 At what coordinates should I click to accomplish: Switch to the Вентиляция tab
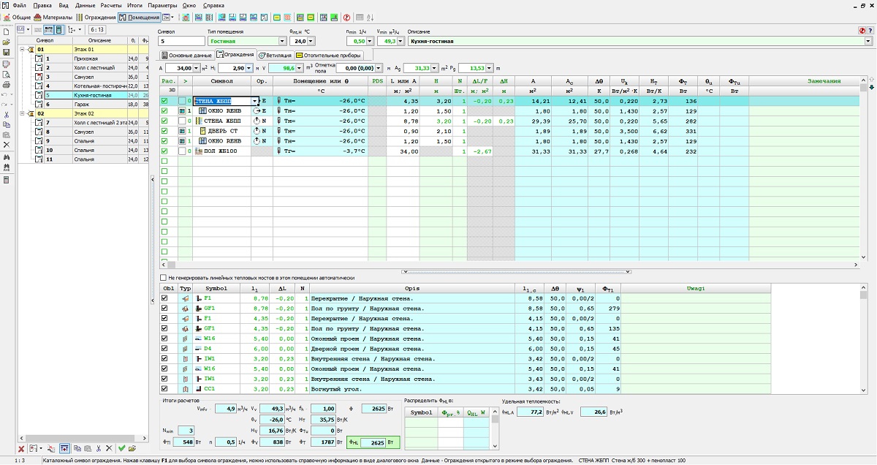(276, 55)
